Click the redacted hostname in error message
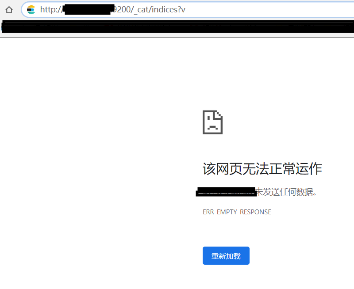Image resolution: width=354 pixels, height=289 pixels. coord(227,192)
